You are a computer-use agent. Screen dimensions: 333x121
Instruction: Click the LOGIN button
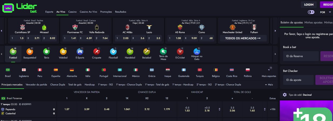(x=309, y=5)
